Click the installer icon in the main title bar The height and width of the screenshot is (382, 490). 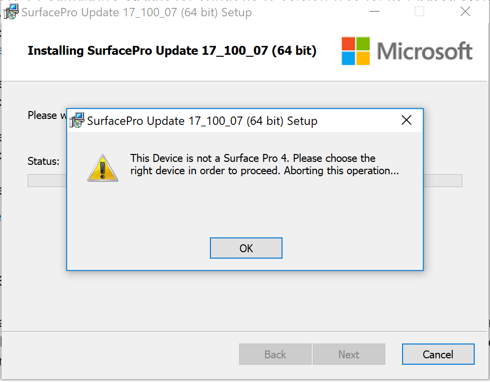11,12
